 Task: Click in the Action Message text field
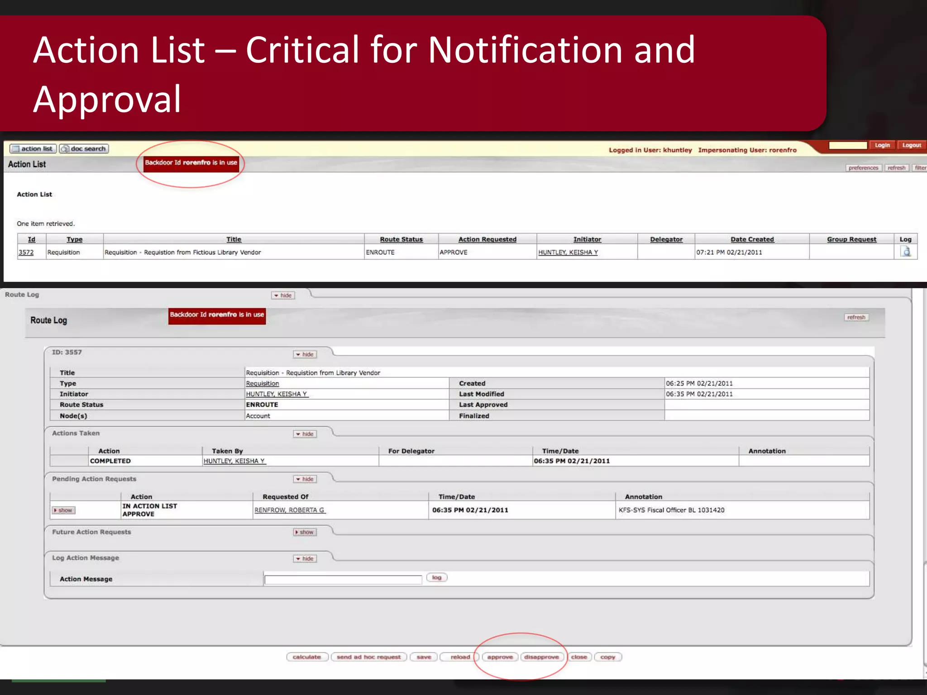[343, 580]
